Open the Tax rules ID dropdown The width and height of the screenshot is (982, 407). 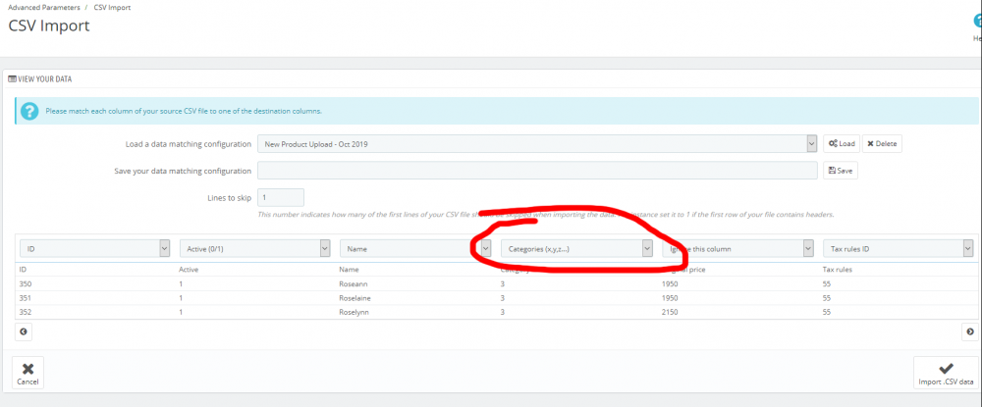click(x=899, y=249)
